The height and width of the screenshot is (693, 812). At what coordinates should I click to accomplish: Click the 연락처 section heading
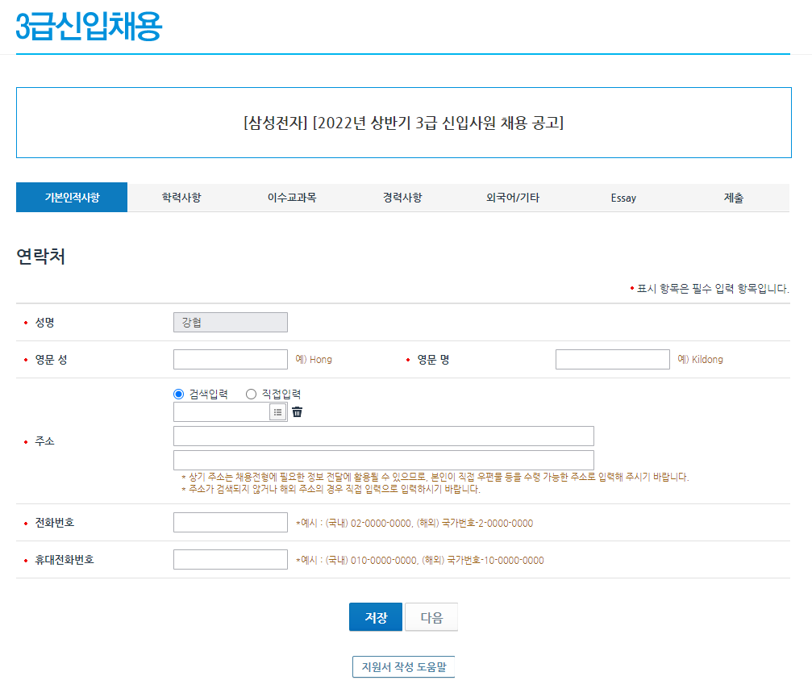41,257
